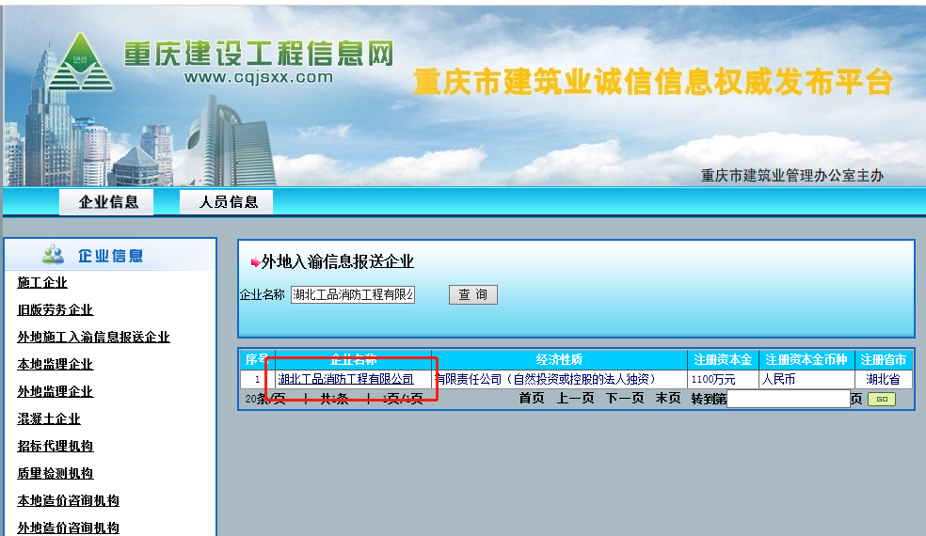Switch to the 人员信息 tab

click(x=228, y=202)
